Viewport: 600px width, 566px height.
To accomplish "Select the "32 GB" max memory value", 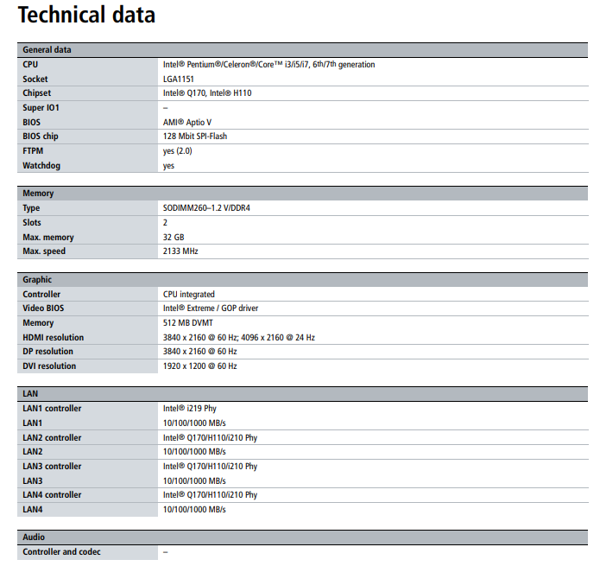I will pos(174,237).
